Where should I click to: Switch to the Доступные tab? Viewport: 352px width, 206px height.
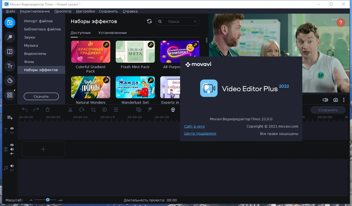coord(81,33)
